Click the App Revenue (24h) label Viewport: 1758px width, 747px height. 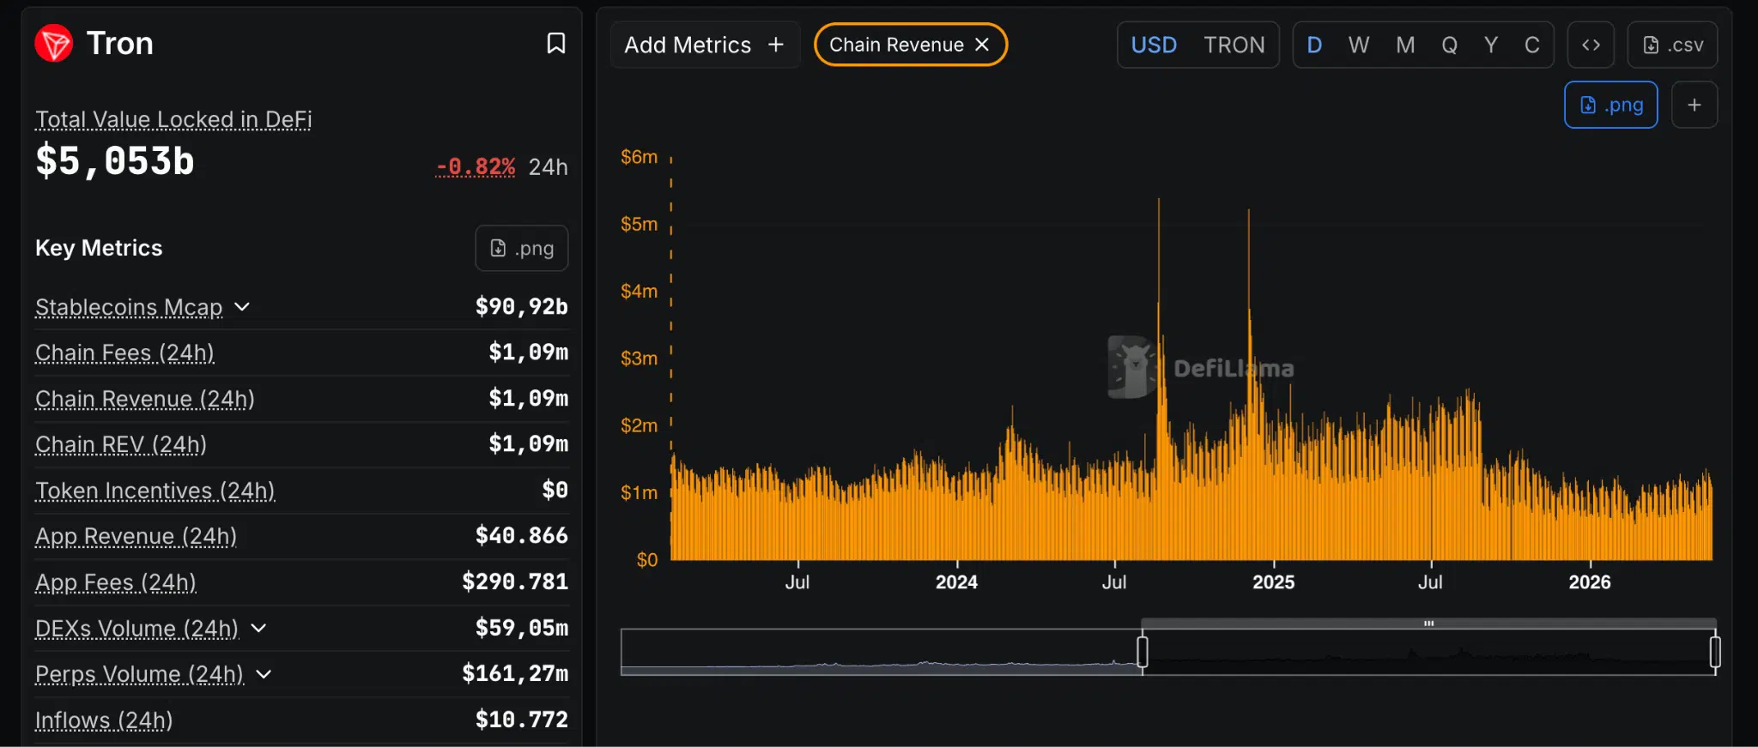click(x=136, y=536)
